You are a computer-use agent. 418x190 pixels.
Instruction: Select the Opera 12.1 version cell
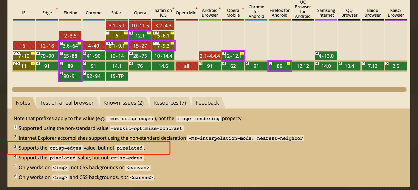tap(140, 36)
